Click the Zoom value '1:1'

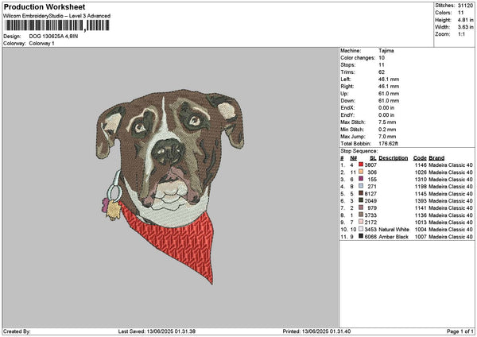(461, 34)
